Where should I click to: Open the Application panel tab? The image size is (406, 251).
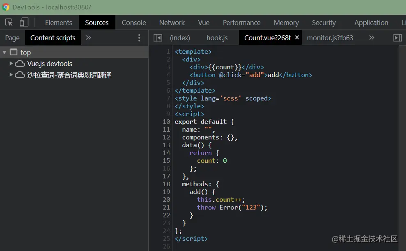[371, 23]
